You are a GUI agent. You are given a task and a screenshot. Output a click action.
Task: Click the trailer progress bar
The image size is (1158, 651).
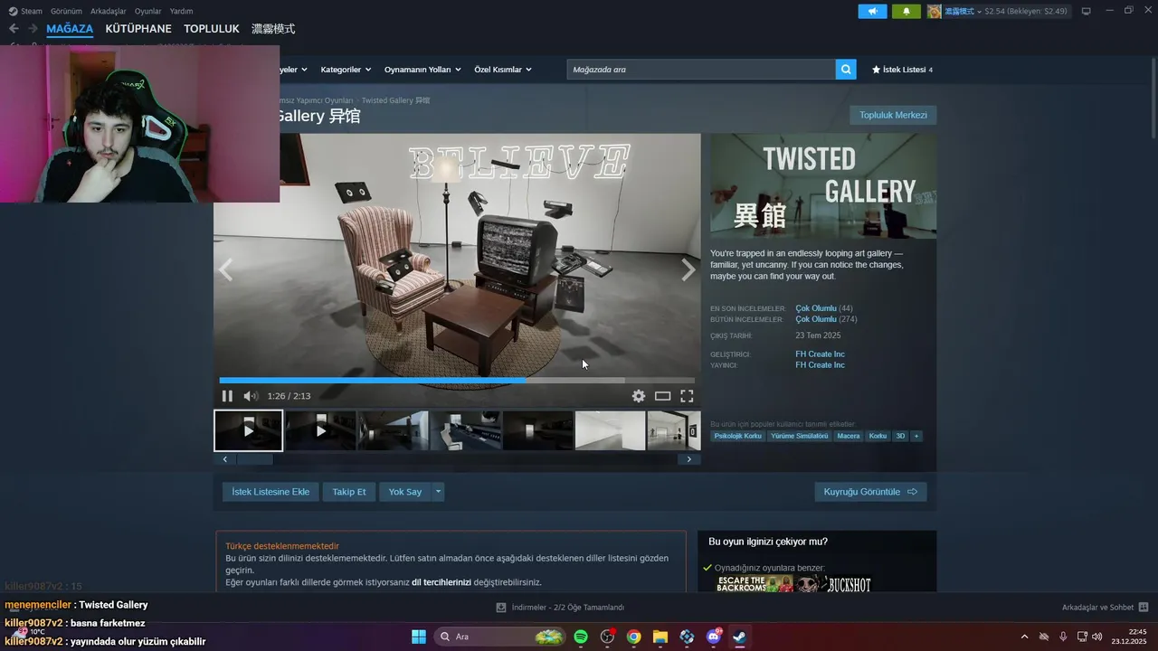(457, 381)
